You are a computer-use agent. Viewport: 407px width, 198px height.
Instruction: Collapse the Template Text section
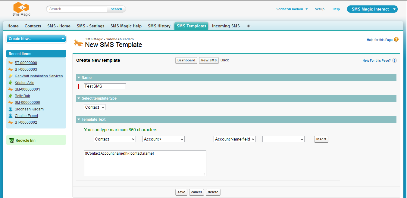[x=79, y=119]
